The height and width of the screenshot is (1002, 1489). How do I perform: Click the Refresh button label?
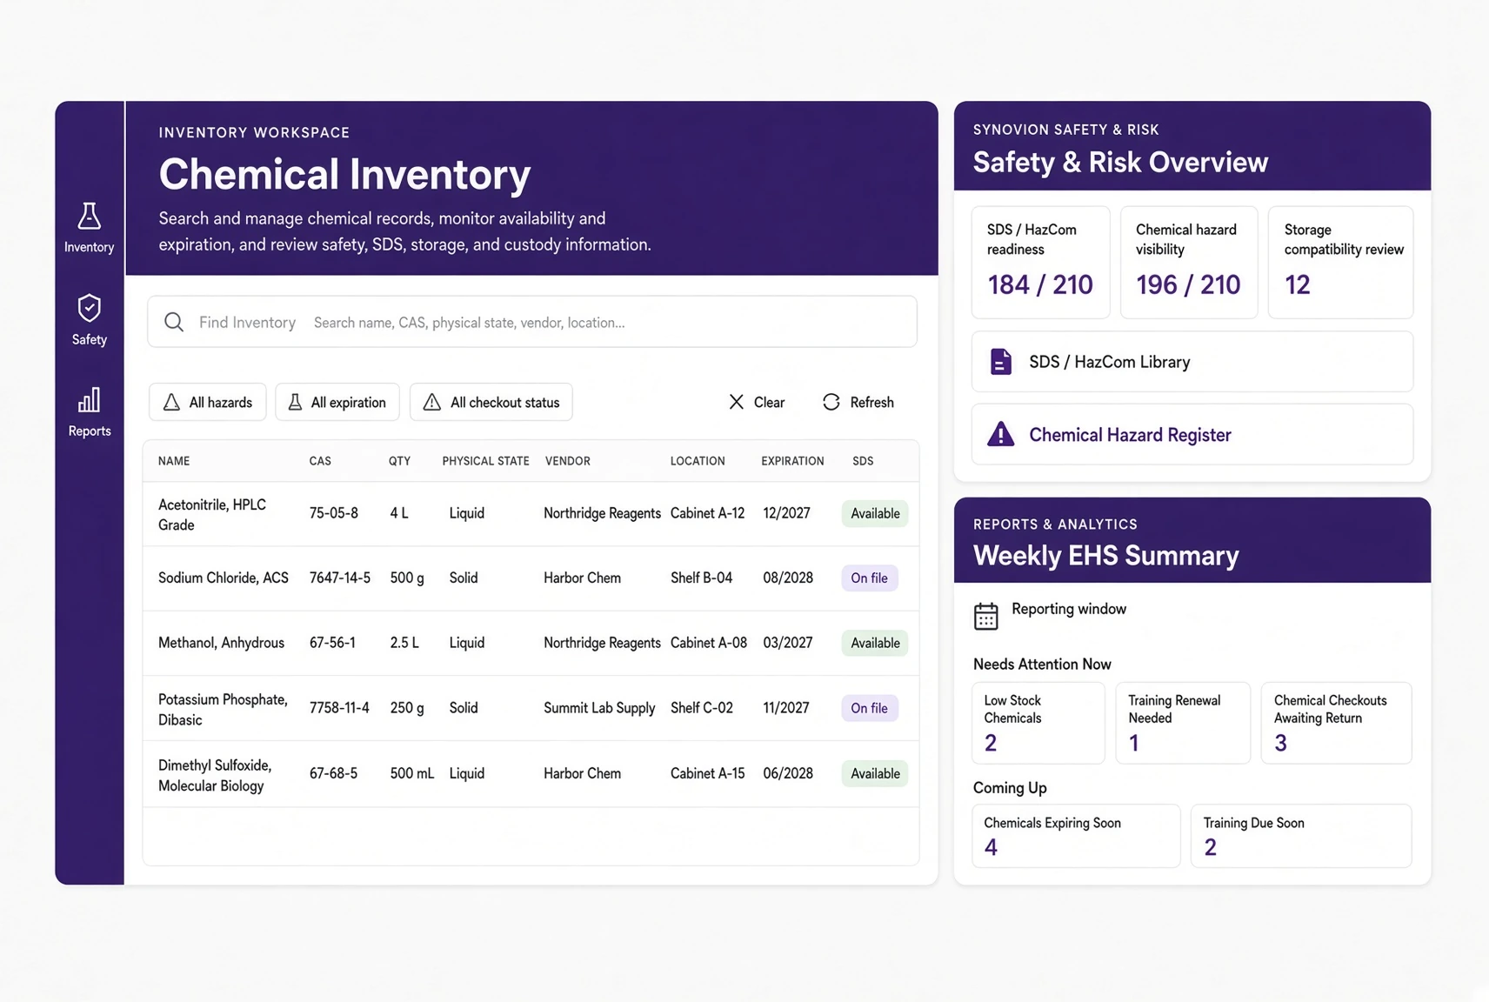[871, 402]
